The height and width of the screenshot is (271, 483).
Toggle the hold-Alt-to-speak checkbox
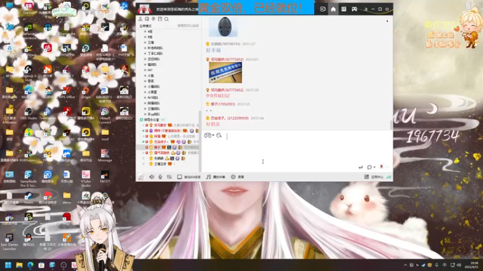point(179,177)
